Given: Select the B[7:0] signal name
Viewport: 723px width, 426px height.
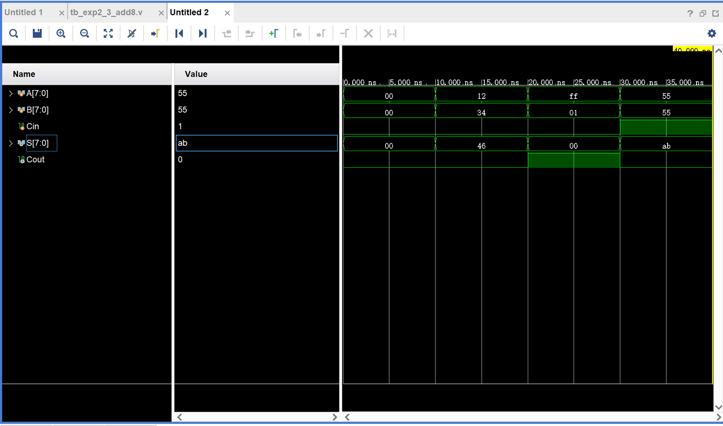Looking at the screenshot, I should (x=37, y=110).
